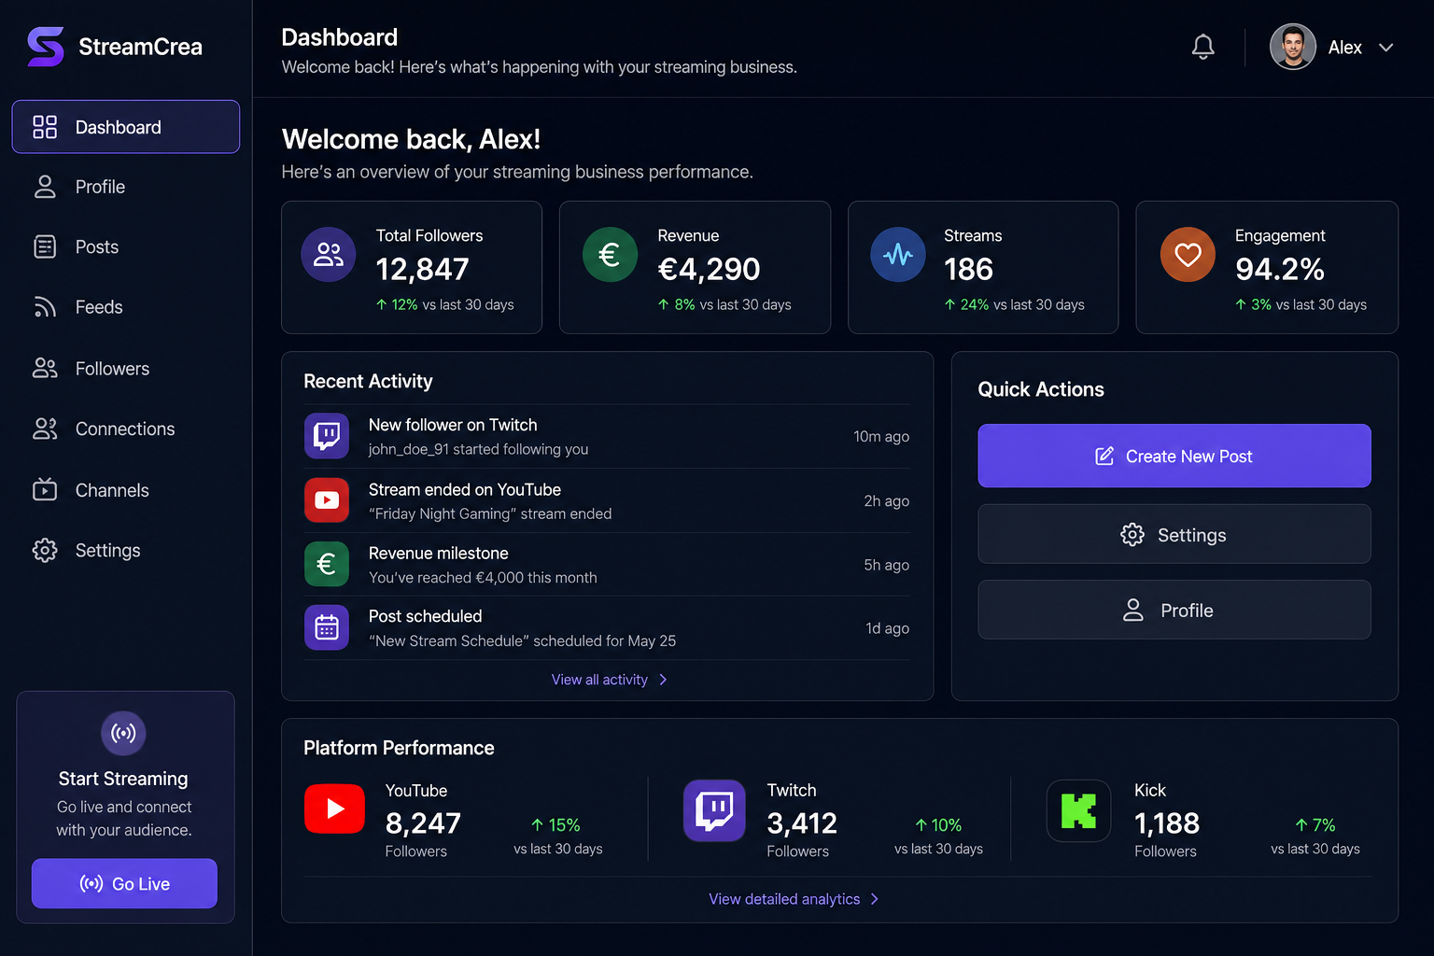The height and width of the screenshot is (956, 1434).
Task: Open Followers in sidebar
Action: tap(126, 369)
